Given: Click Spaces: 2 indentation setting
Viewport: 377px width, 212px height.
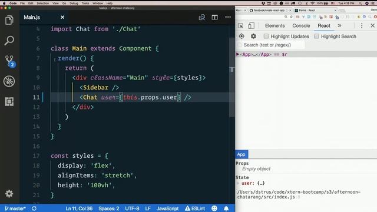Looking at the screenshot, I should click(108, 208).
